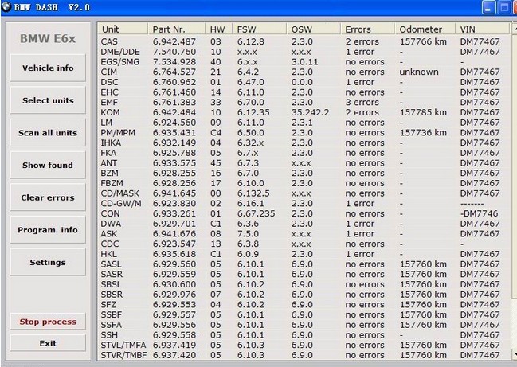
Task: Select the DWA unit row
Action: coord(304,224)
